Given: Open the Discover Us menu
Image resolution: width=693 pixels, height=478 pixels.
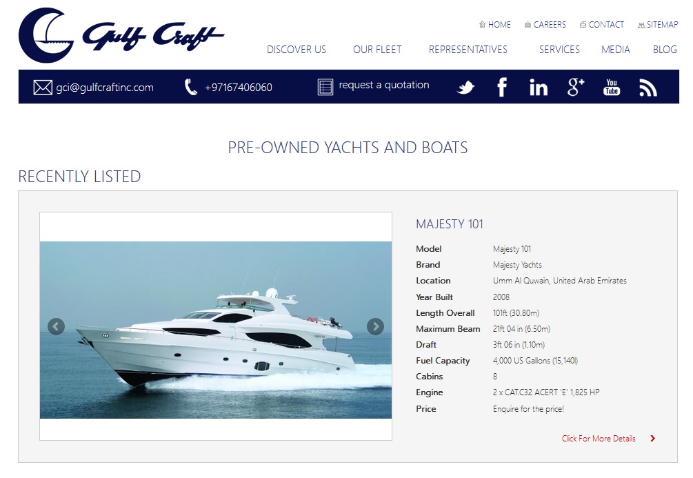Looking at the screenshot, I should 297,50.
